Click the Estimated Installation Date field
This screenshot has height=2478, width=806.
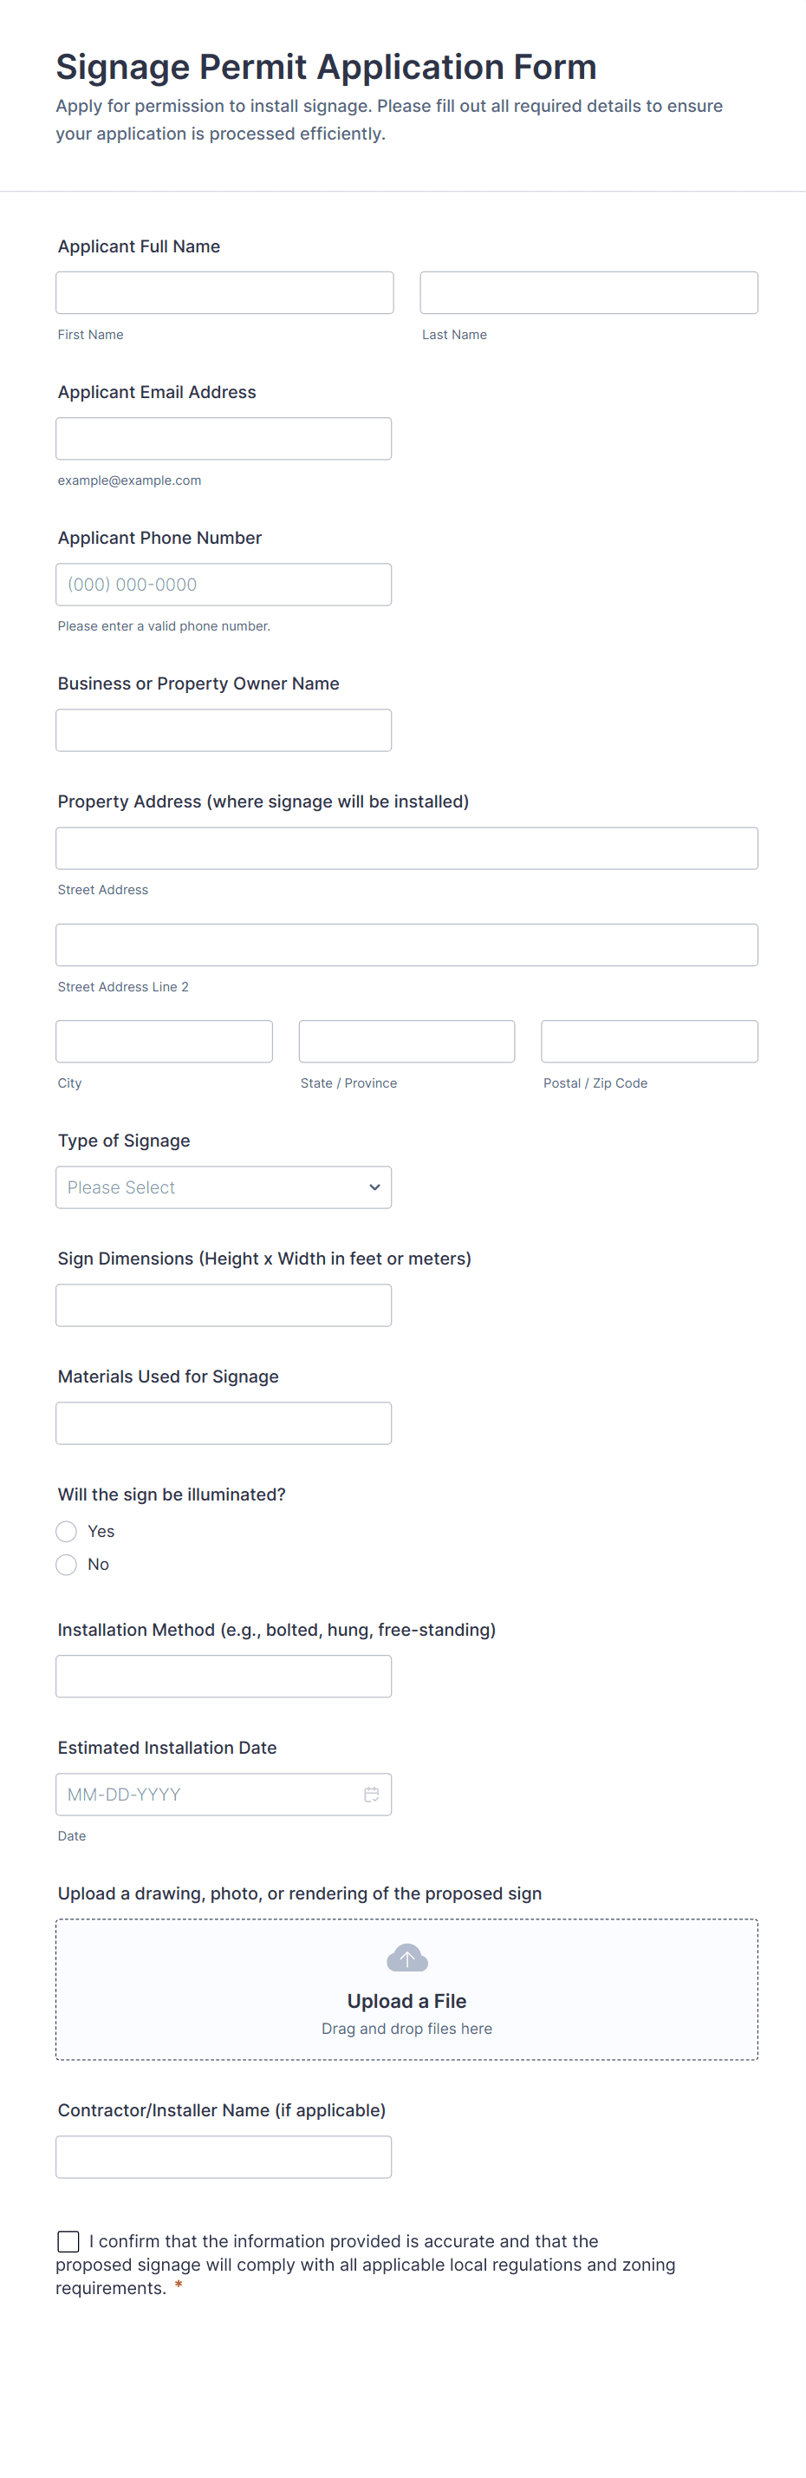(x=206, y=1794)
